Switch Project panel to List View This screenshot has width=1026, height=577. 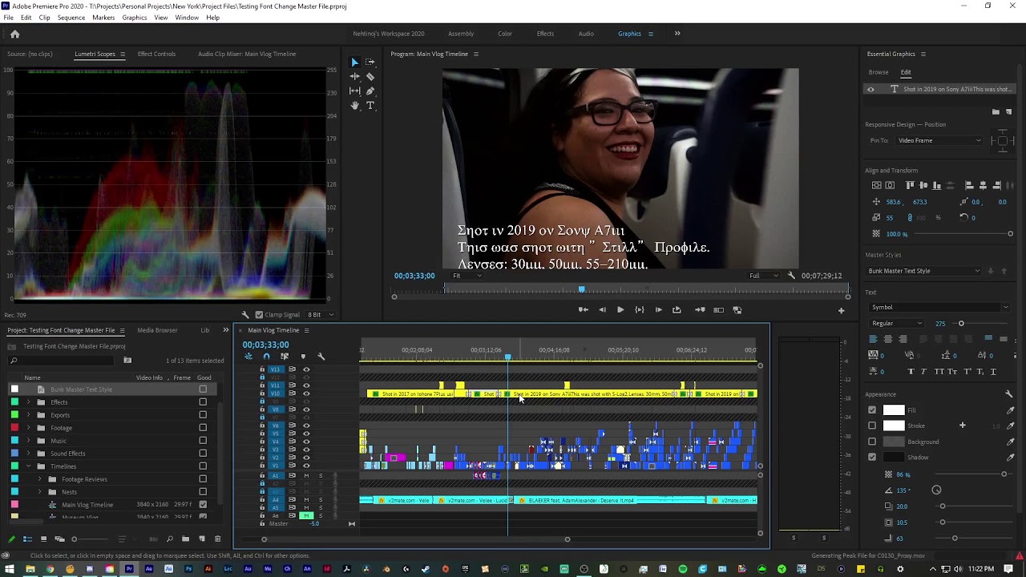[27, 539]
